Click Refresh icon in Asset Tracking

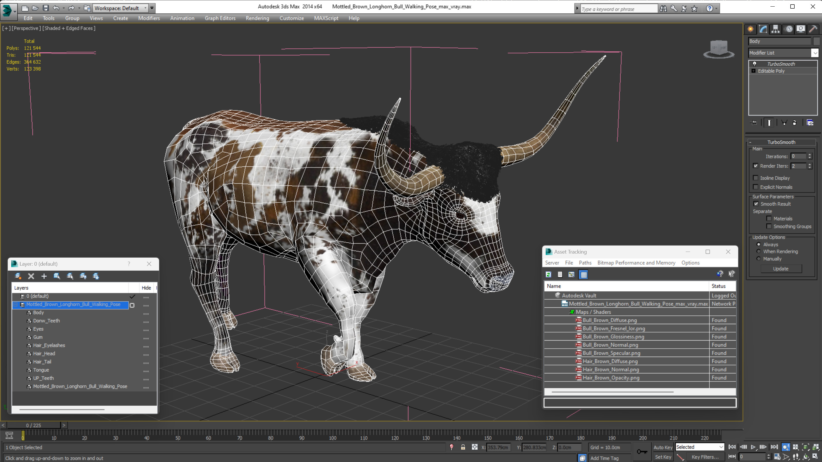coord(549,275)
